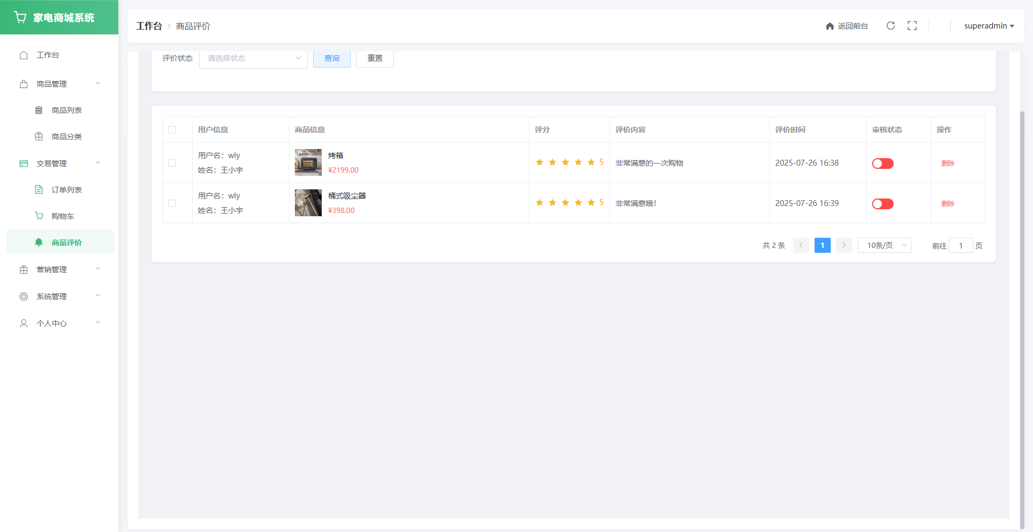This screenshot has width=1033, height=532.
Task: Open 商品列表 in the sidebar
Action: [x=66, y=110]
